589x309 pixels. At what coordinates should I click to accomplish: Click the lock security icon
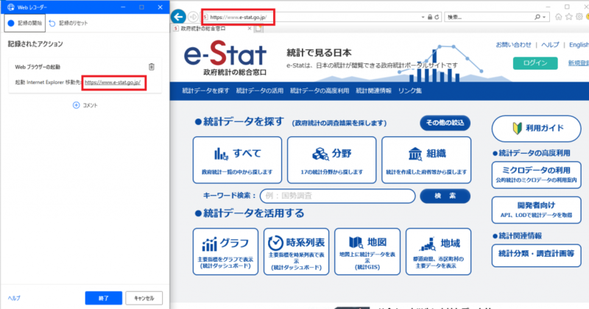coord(430,17)
